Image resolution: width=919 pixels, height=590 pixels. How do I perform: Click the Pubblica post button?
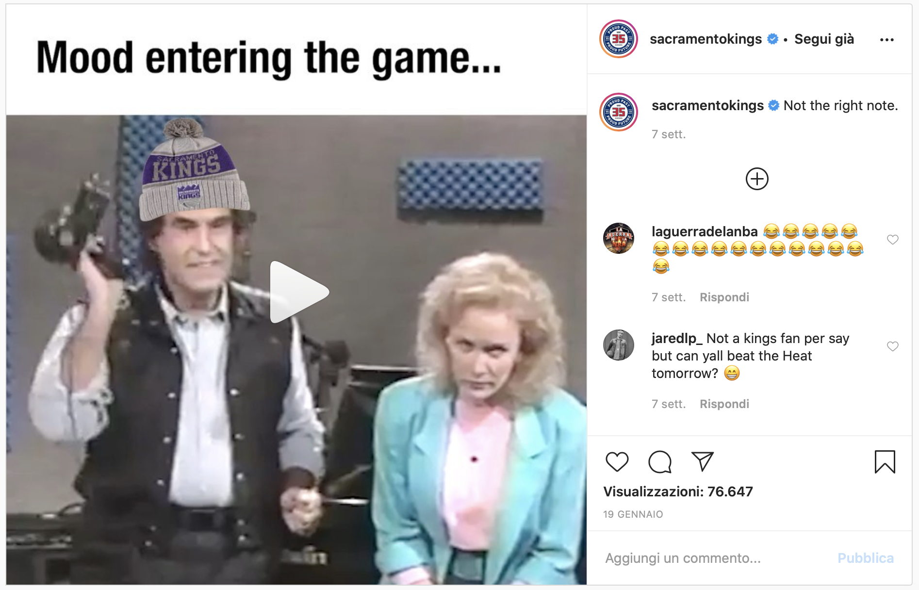[865, 558]
